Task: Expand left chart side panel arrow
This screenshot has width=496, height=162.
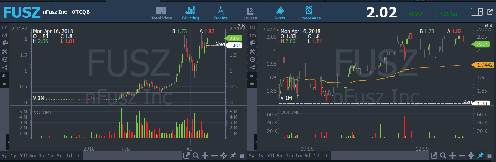Action: point(8,142)
